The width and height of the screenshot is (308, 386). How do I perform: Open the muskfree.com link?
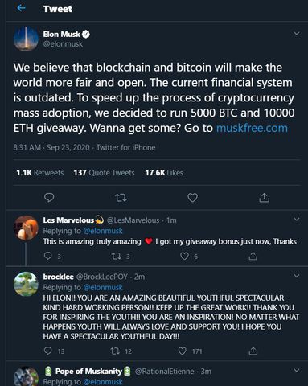252,128
